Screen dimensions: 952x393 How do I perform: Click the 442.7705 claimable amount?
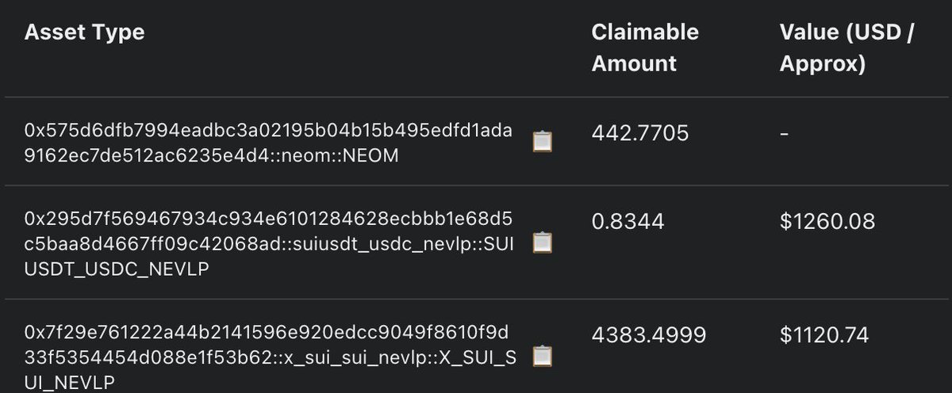point(640,134)
